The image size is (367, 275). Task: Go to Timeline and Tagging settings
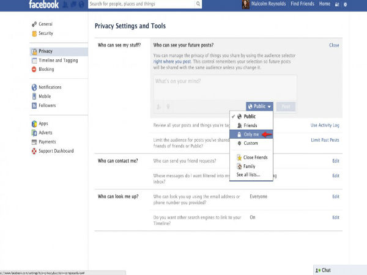click(58, 61)
